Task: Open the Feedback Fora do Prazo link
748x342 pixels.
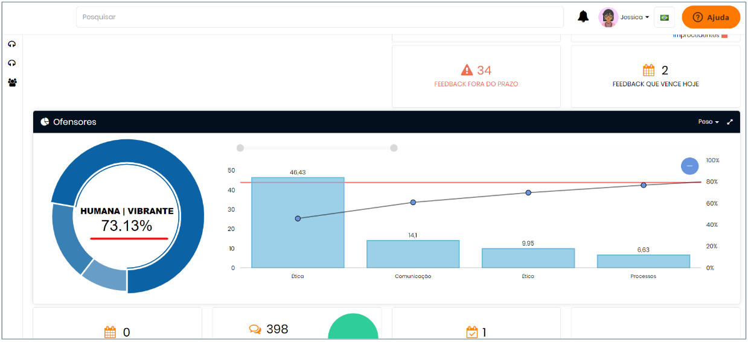Action: (476, 84)
